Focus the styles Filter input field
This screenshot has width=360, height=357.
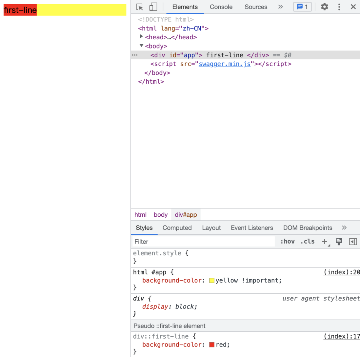203,242
